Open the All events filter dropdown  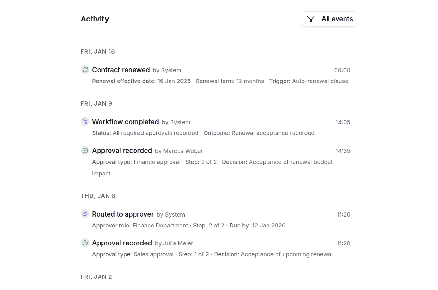[x=330, y=19]
